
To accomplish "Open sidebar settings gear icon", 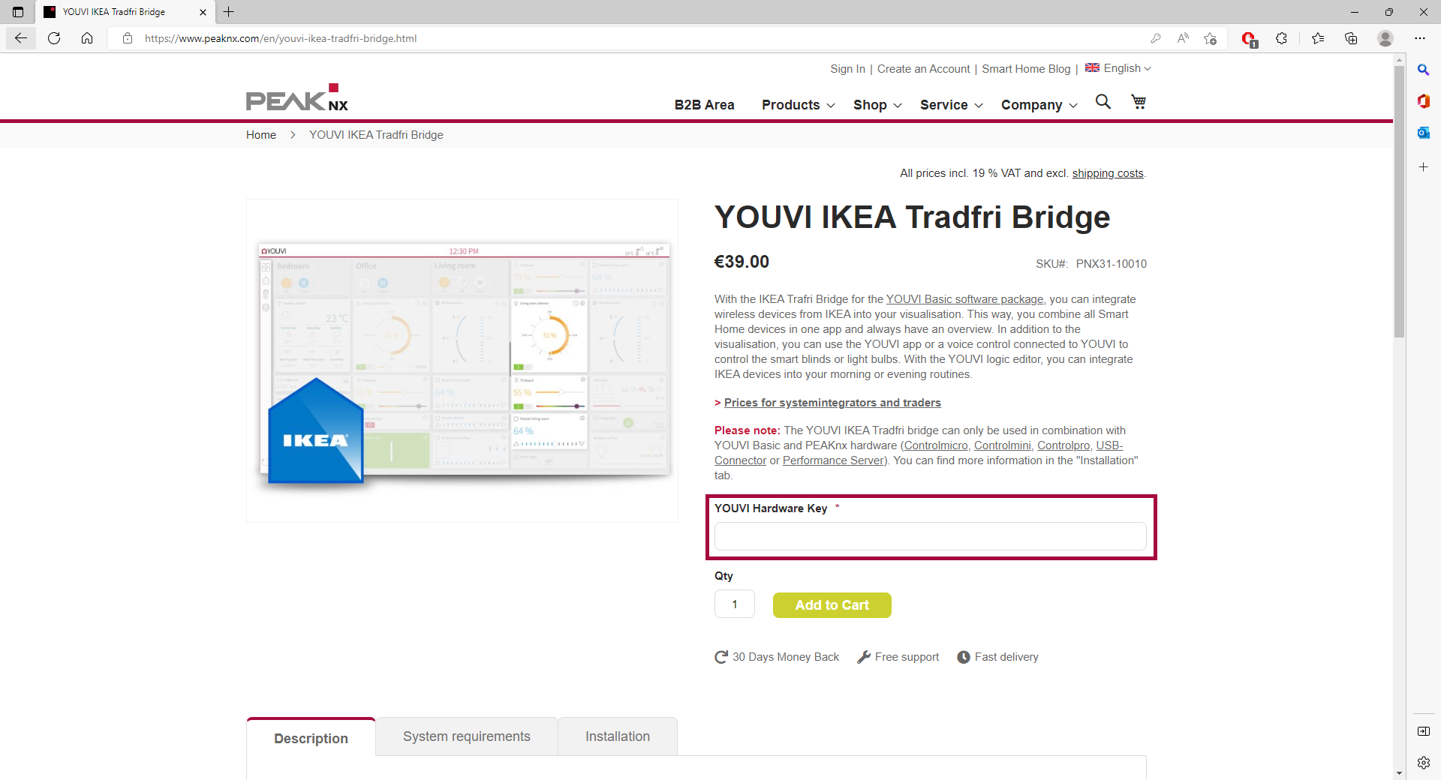I will pyautogui.click(x=1423, y=763).
